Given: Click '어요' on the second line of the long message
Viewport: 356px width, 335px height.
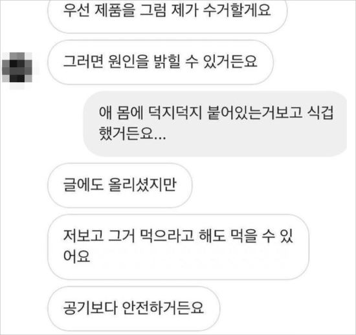Looking at the screenshot, I should 76,256.
